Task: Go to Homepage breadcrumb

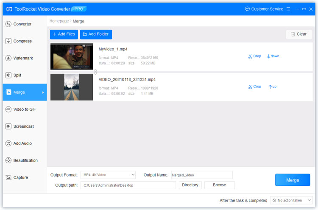Action: (x=59, y=21)
